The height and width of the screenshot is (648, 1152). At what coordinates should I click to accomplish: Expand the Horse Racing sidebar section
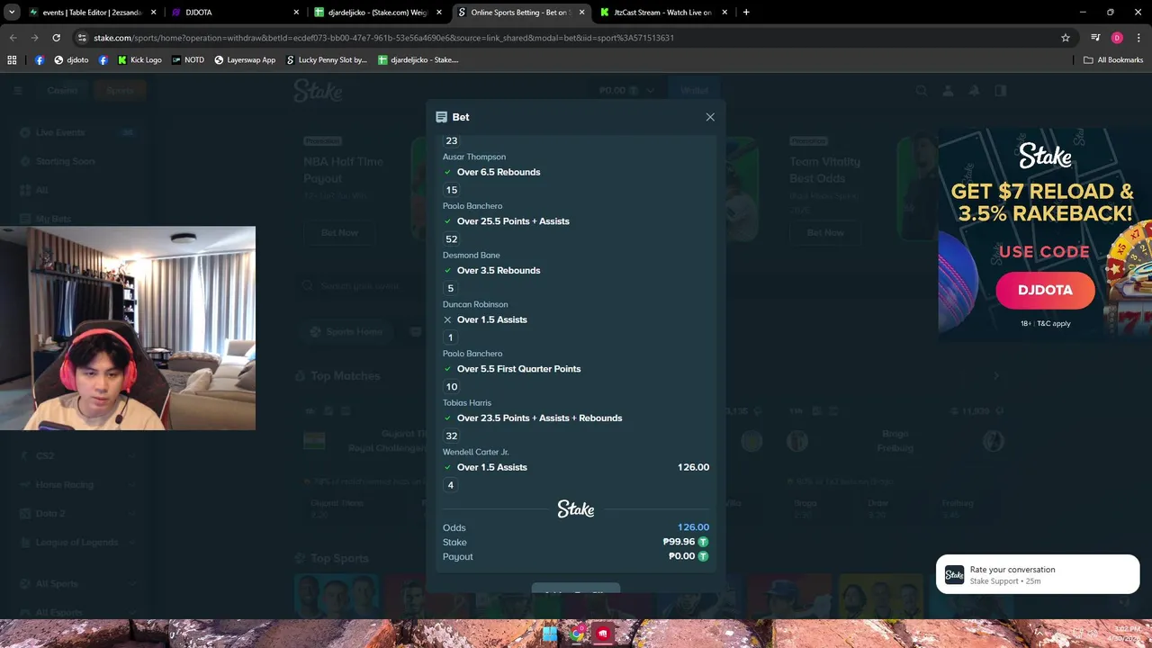tap(78, 484)
